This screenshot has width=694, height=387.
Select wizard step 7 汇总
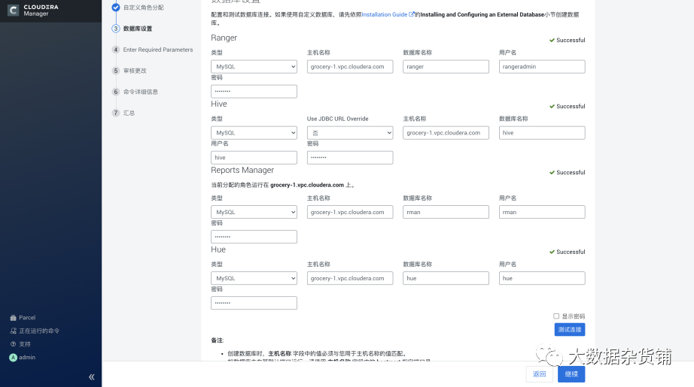coord(123,113)
